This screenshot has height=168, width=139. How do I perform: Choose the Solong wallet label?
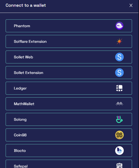(20, 119)
